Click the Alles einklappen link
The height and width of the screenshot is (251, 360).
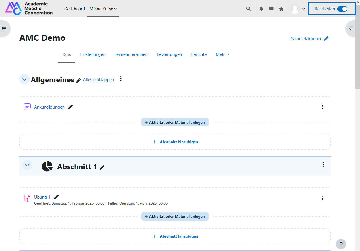[x=98, y=80]
